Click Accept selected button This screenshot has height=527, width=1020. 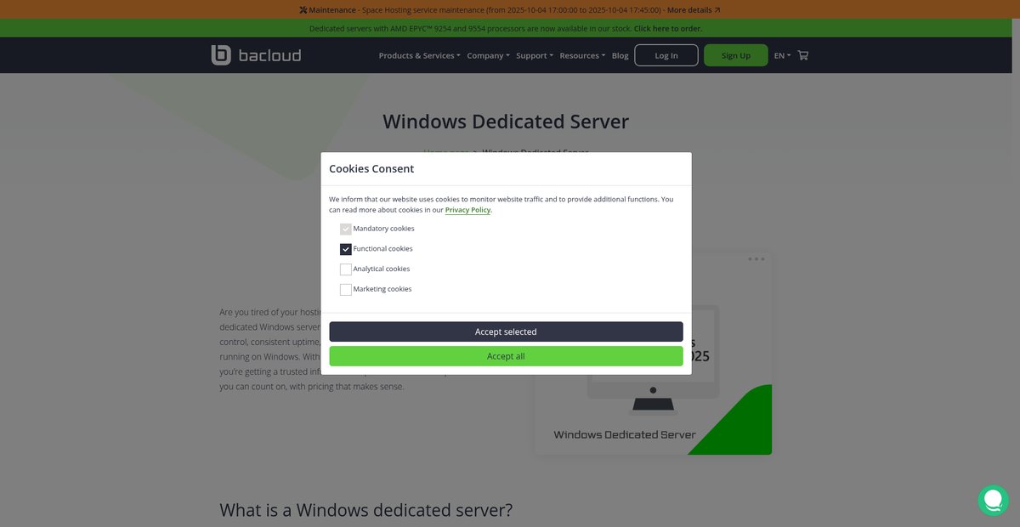click(x=506, y=331)
